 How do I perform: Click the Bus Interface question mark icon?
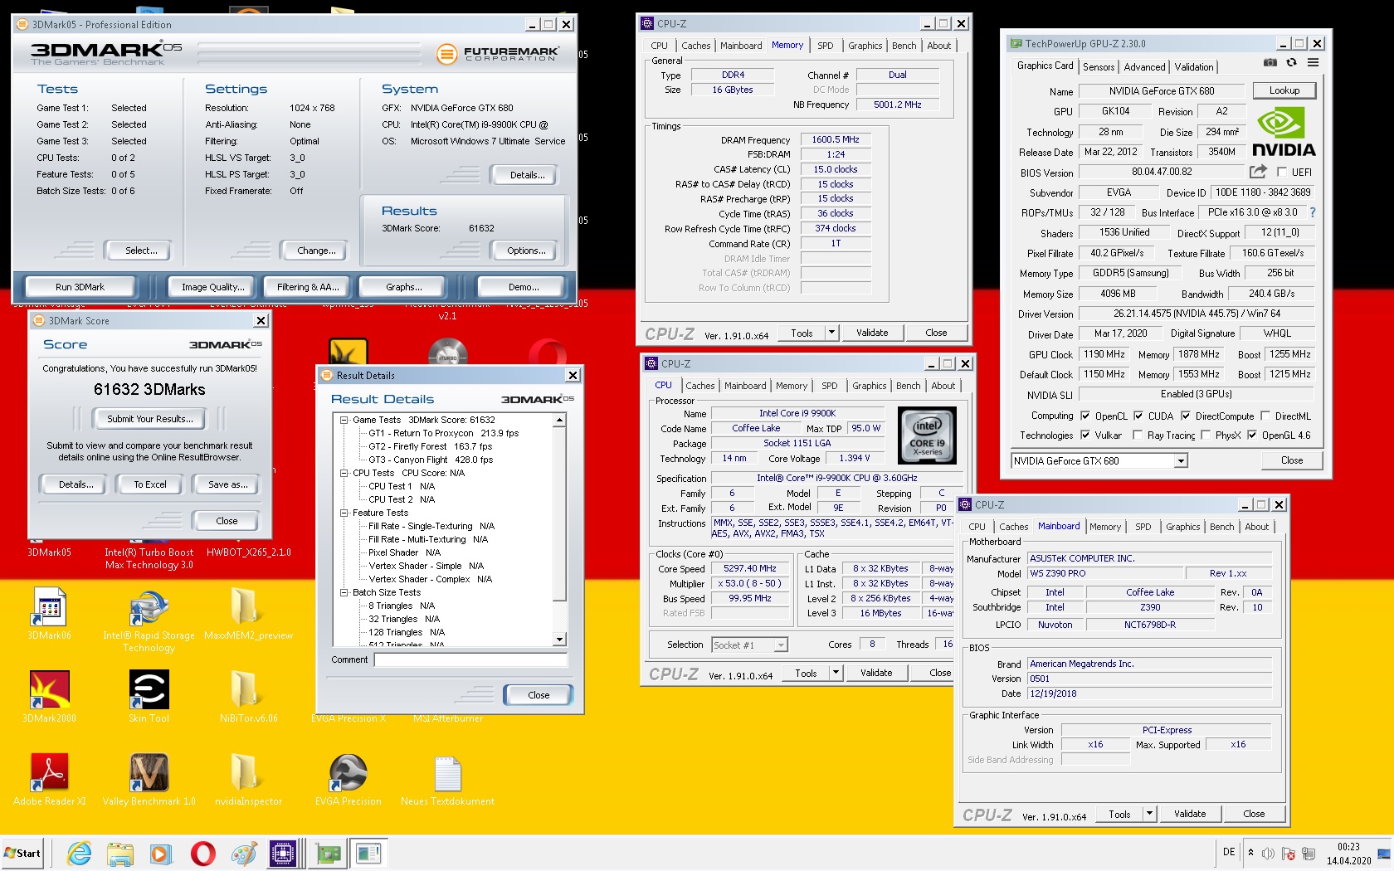[1312, 212]
